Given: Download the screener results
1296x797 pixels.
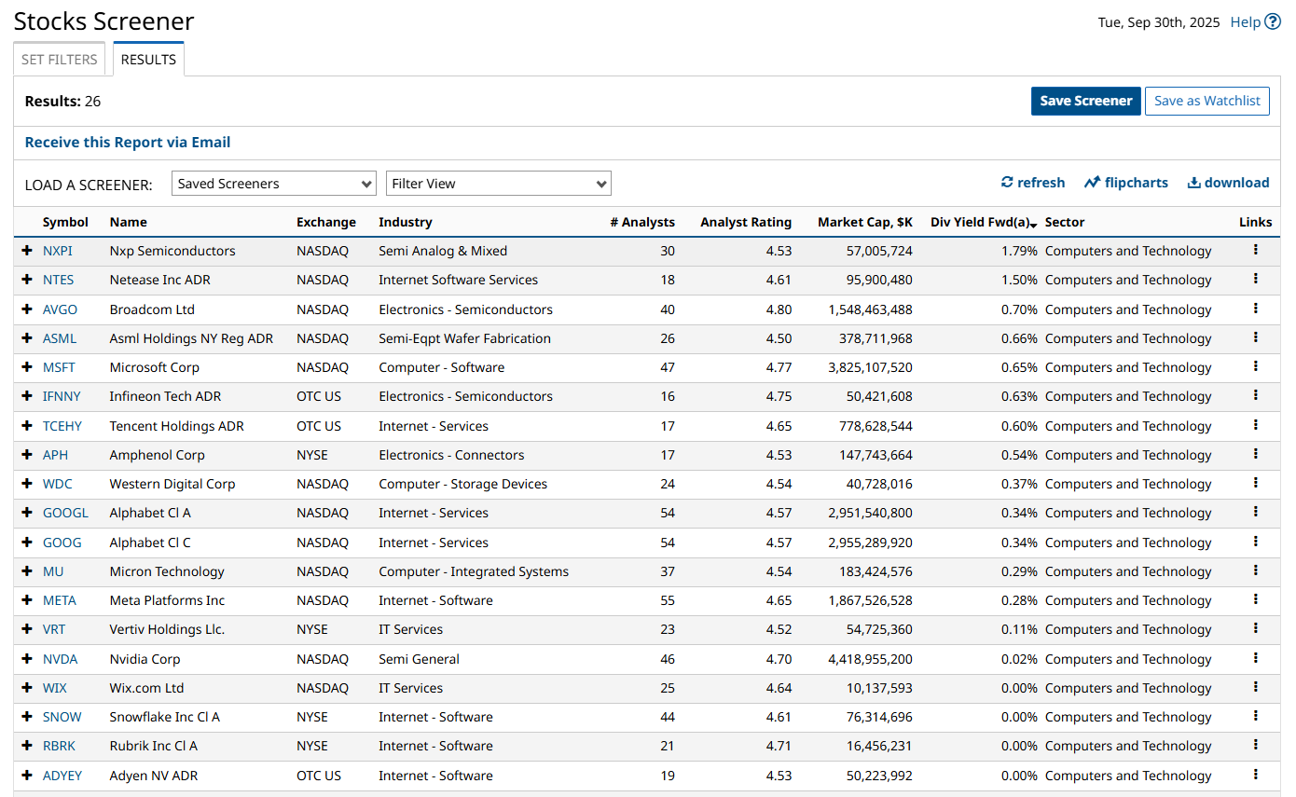Looking at the screenshot, I should pyautogui.click(x=1228, y=183).
